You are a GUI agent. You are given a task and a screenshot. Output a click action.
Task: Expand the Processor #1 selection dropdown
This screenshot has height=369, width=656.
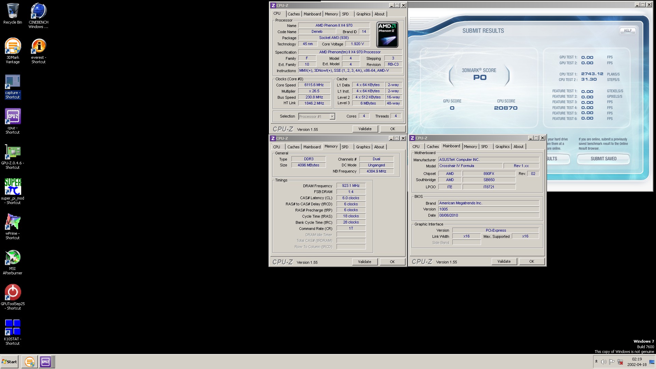pos(332,117)
